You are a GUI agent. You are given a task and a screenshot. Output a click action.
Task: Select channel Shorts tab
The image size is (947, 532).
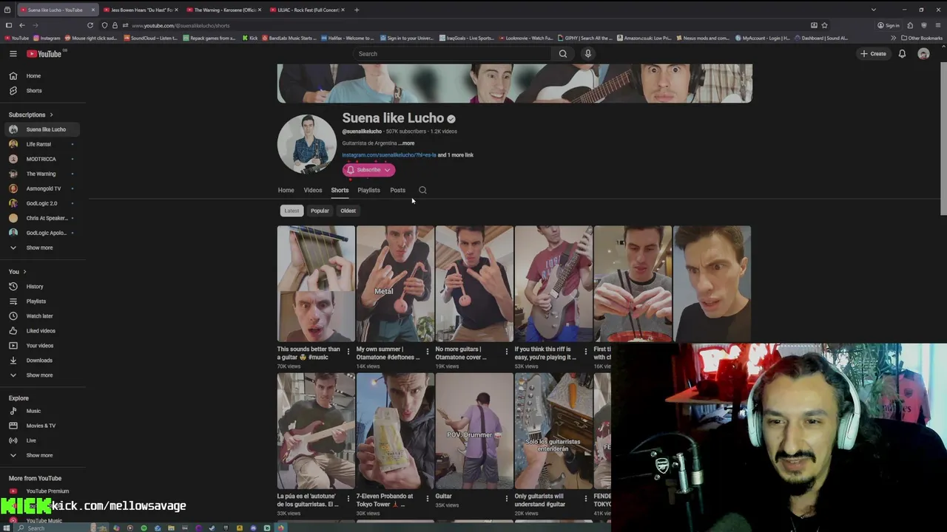(x=340, y=190)
